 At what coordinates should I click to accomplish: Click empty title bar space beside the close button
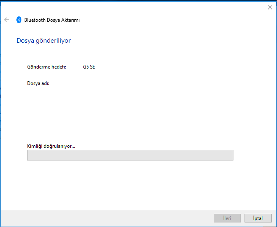click(x=164, y=7)
